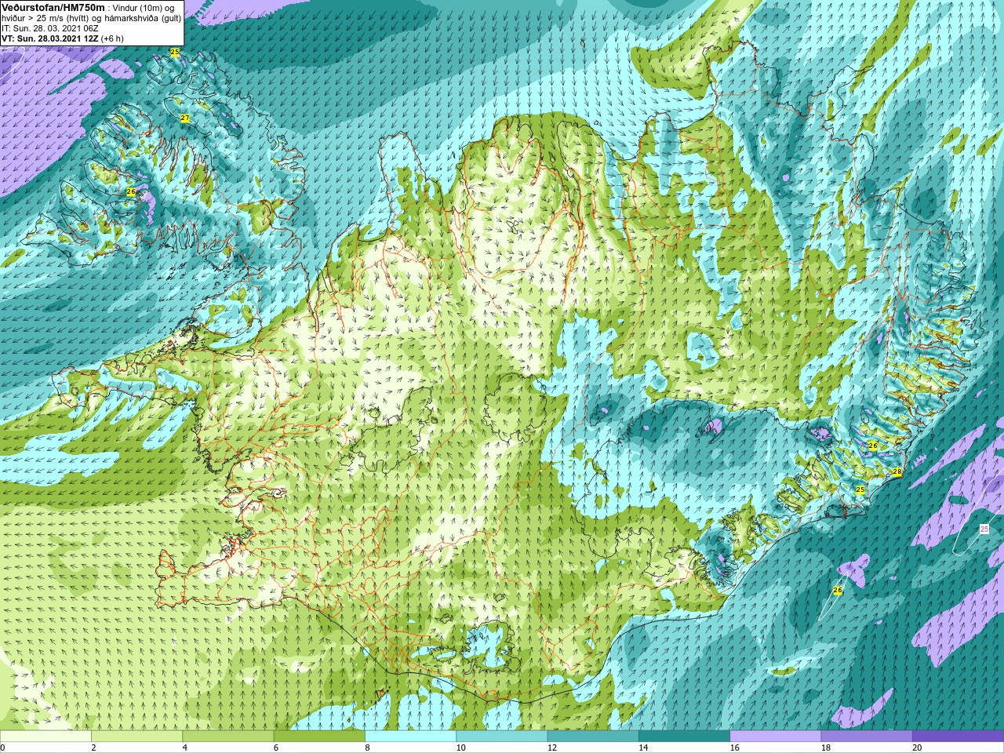Click the "(+6 h)" forecast offset text
The width and height of the screenshot is (1004, 753).
[x=112, y=38]
